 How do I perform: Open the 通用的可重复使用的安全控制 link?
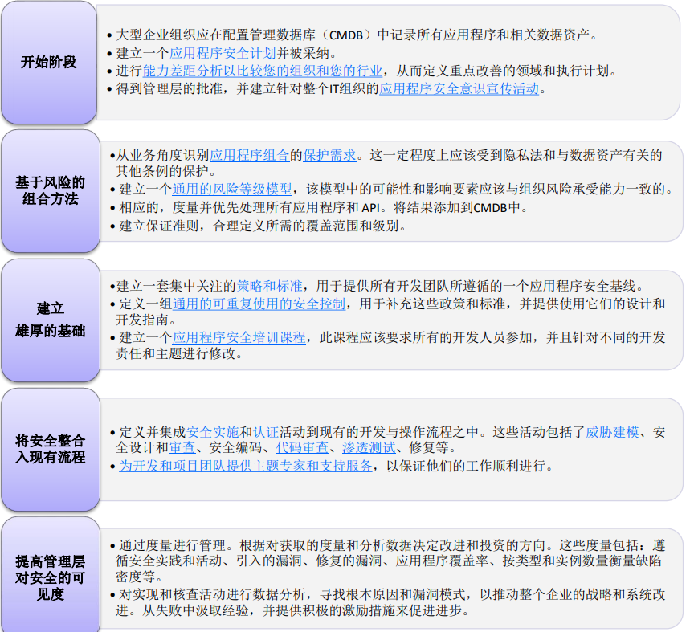click(259, 304)
